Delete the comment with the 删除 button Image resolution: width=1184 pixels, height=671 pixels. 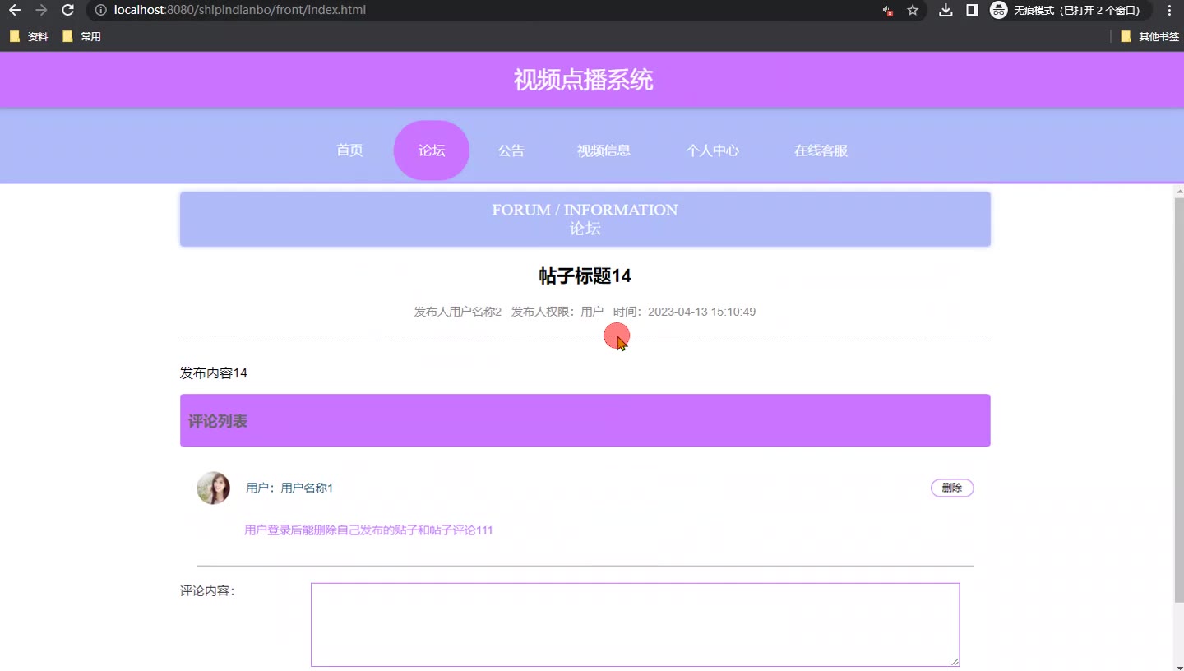(x=952, y=488)
